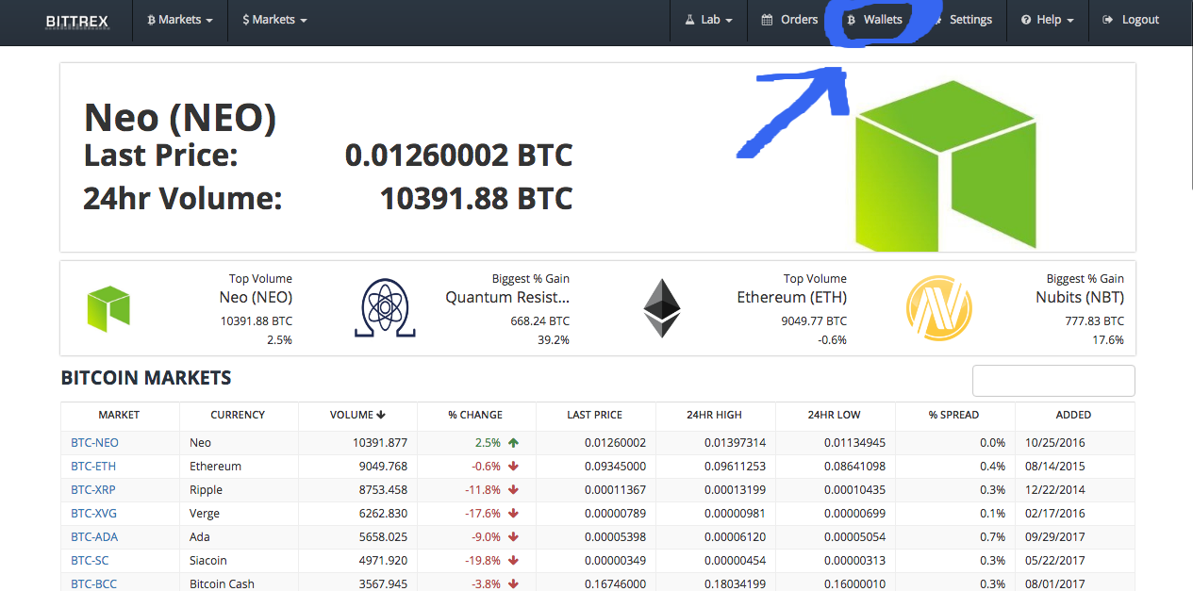Image resolution: width=1193 pixels, height=591 pixels.
Task: Click the red down arrow in Verge row
Action: pyautogui.click(x=513, y=514)
